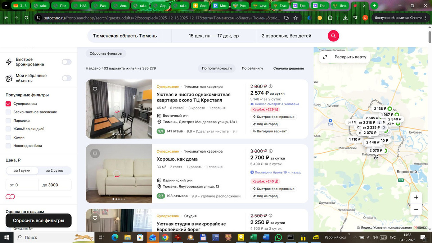Check Жильё со скидкой filter
The image size is (432, 243).
[8, 129]
